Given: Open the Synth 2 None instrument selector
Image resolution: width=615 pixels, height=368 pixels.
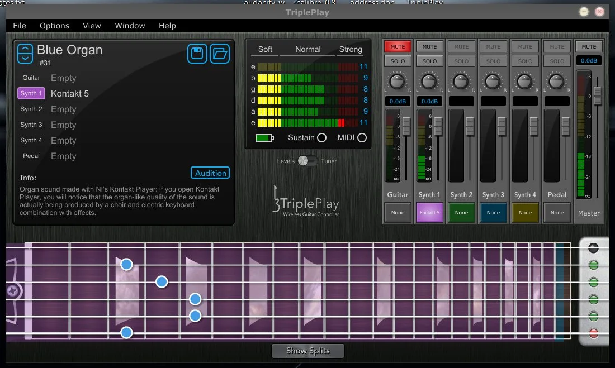Looking at the screenshot, I should click(x=461, y=213).
